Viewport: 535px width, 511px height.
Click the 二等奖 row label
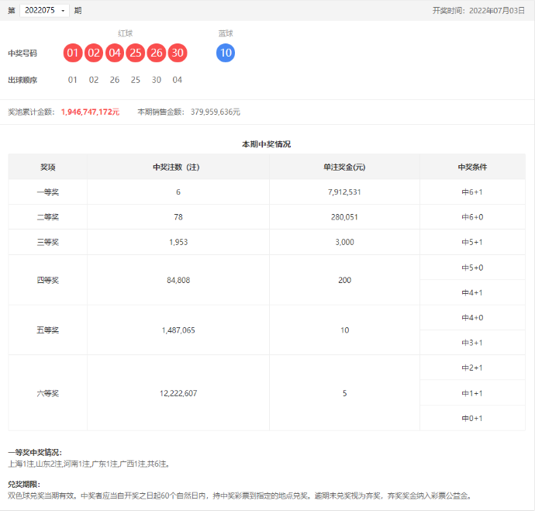(x=48, y=217)
